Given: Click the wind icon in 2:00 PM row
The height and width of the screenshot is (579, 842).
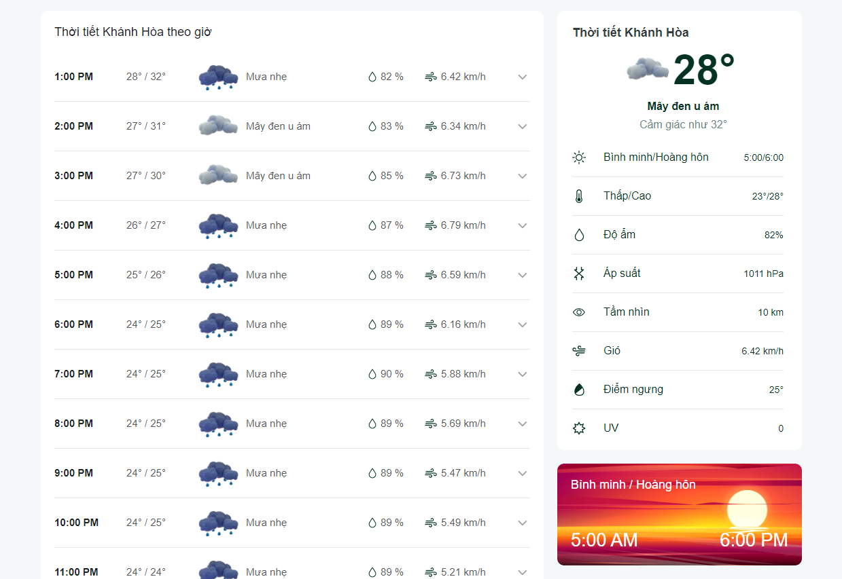Looking at the screenshot, I should click(x=430, y=126).
